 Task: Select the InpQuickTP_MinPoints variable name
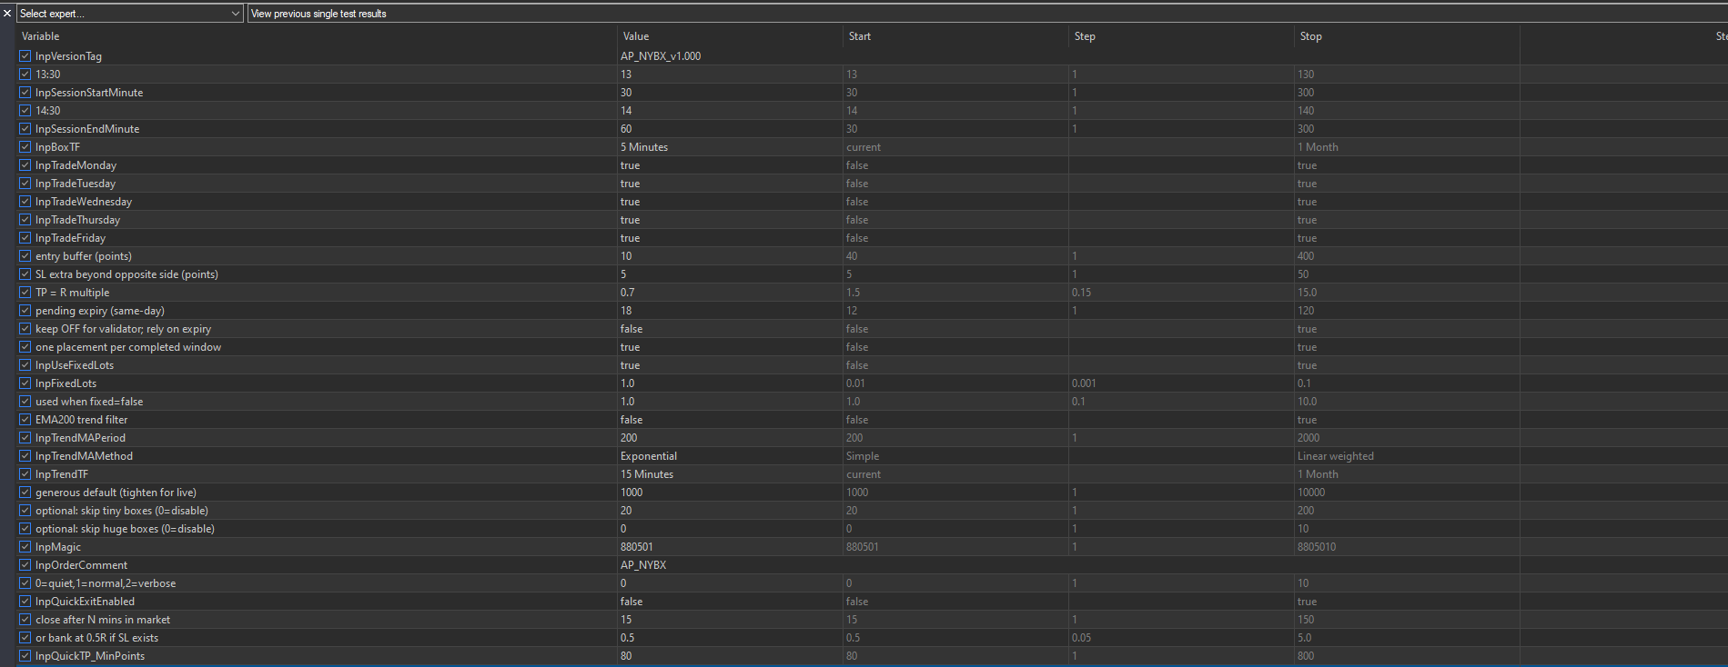point(90,656)
